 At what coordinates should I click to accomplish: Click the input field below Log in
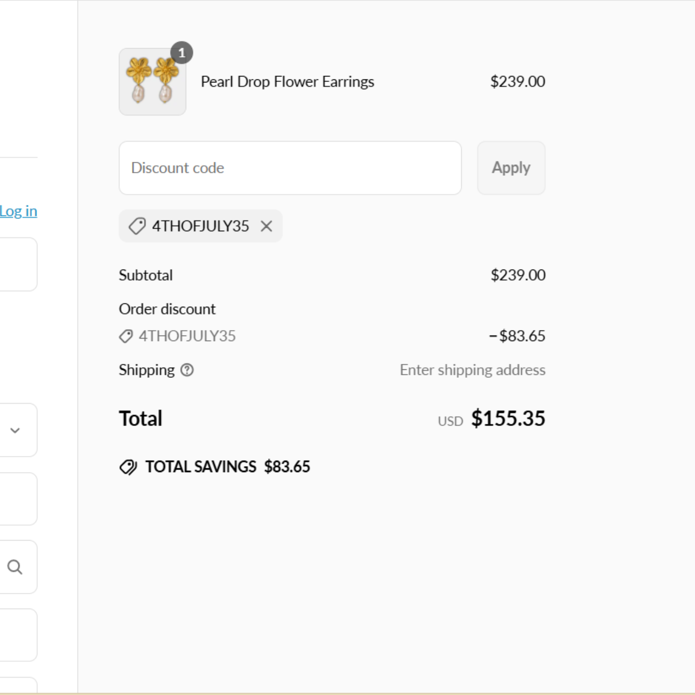point(18,264)
